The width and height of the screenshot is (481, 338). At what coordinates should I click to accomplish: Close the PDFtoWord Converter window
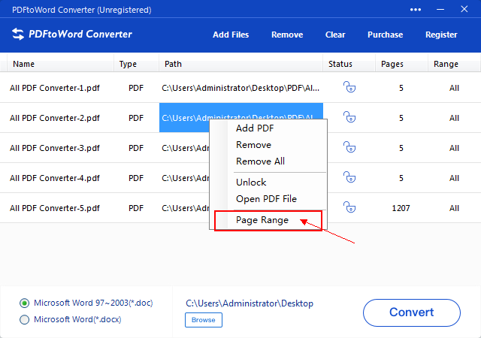[x=464, y=9]
